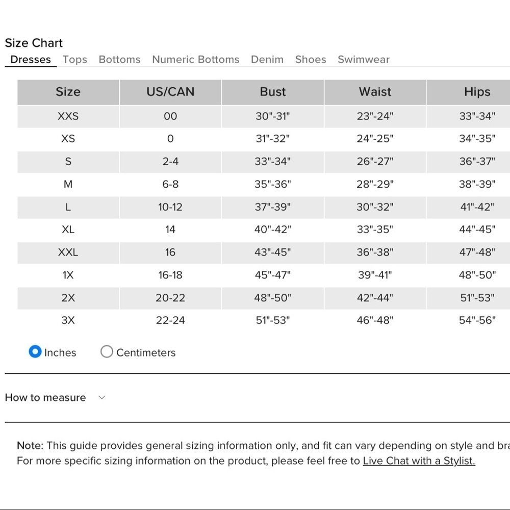This screenshot has width=510, height=510.
Task: Open the Shoes size tab
Action: click(311, 60)
